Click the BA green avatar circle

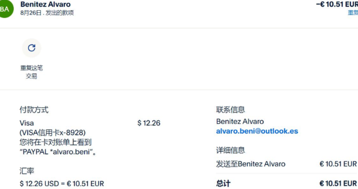5,8
